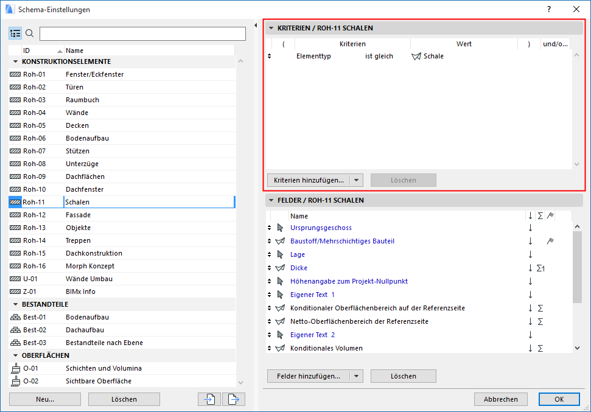Select Roh-04 Wände scheme
This screenshot has width=591, height=412.
[x=122, y=113]
